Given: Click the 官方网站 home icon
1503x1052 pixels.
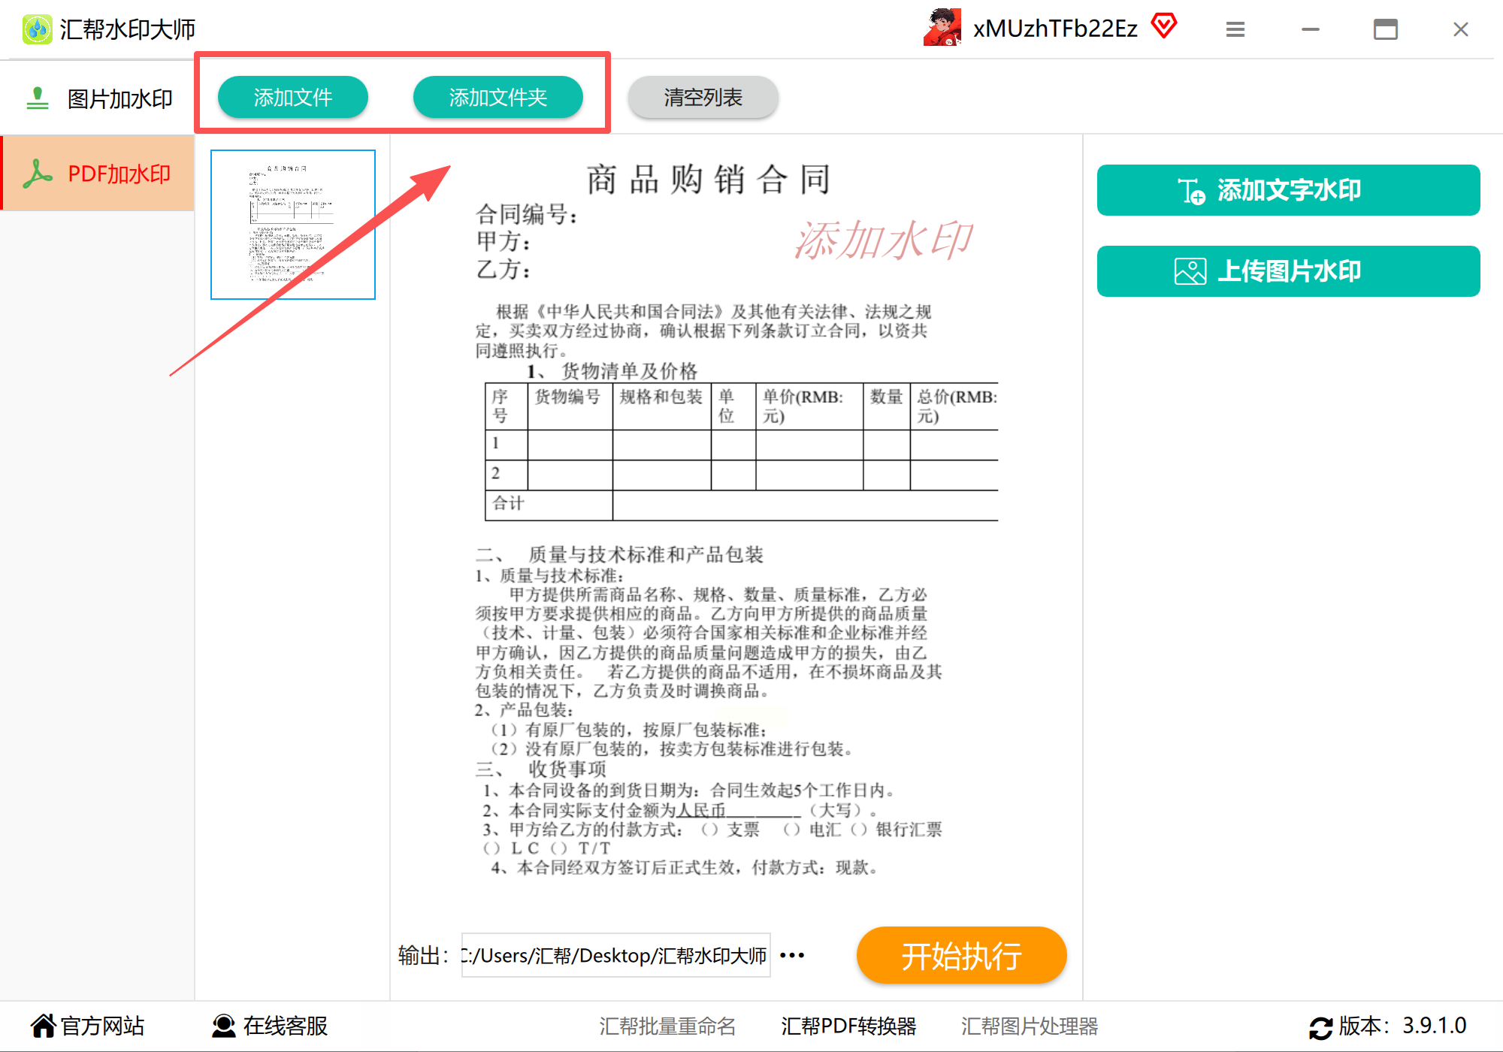Looking at the screenshot, I should [x=43, y=1026].
